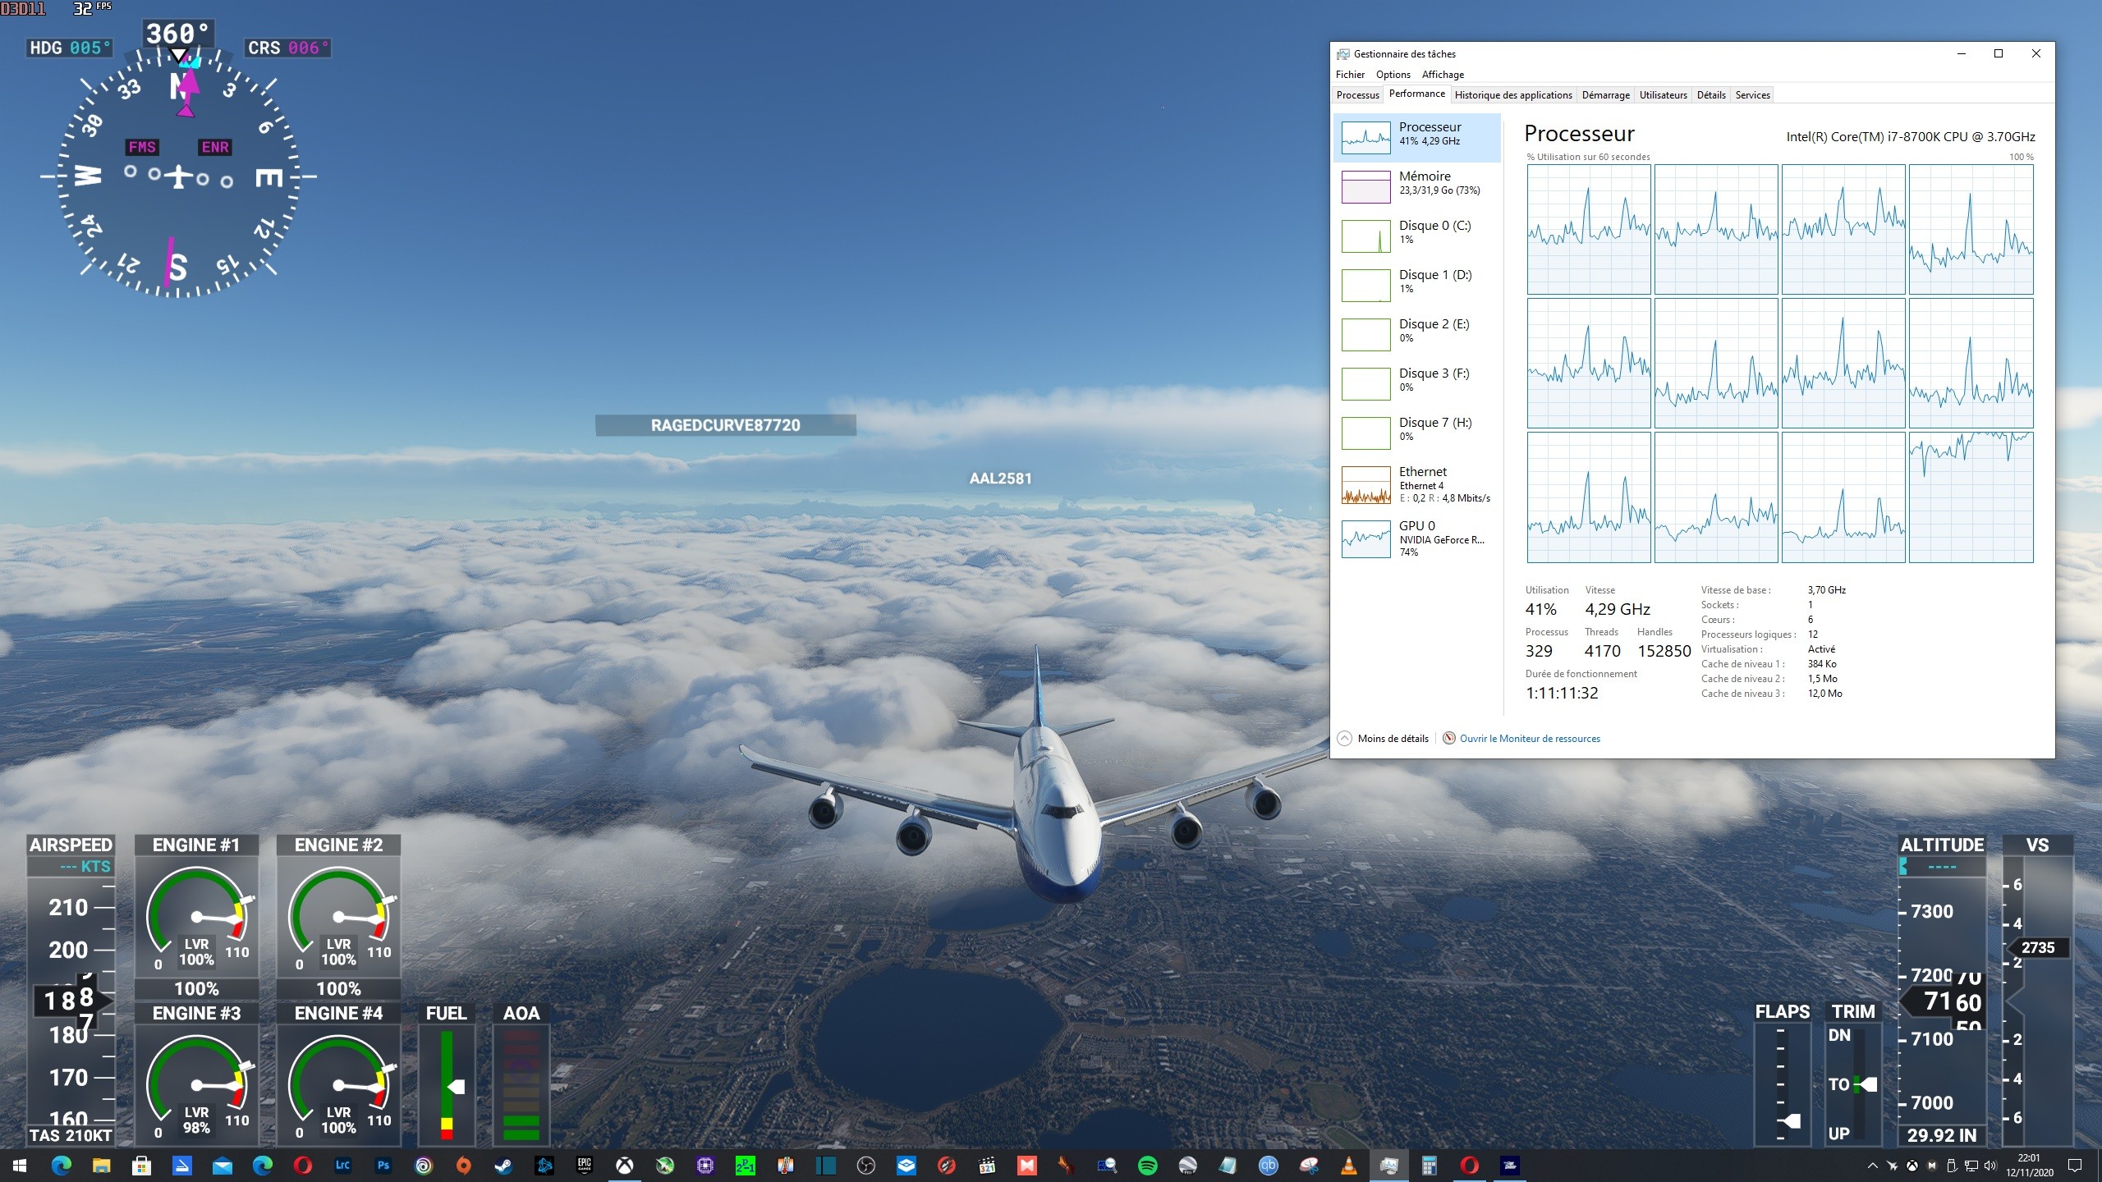Screen dimensions: 2102x1182
Task: Open the Affichage menu
Action: 1443,75
